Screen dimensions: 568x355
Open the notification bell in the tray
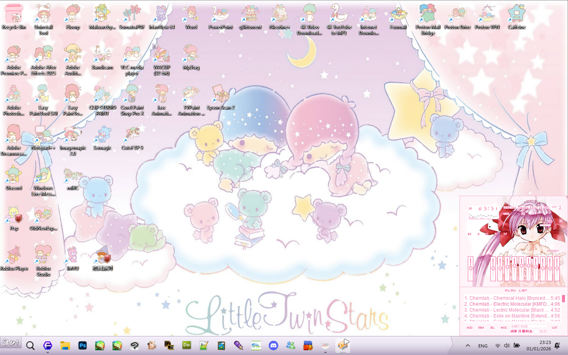click(x=557, y=345)
